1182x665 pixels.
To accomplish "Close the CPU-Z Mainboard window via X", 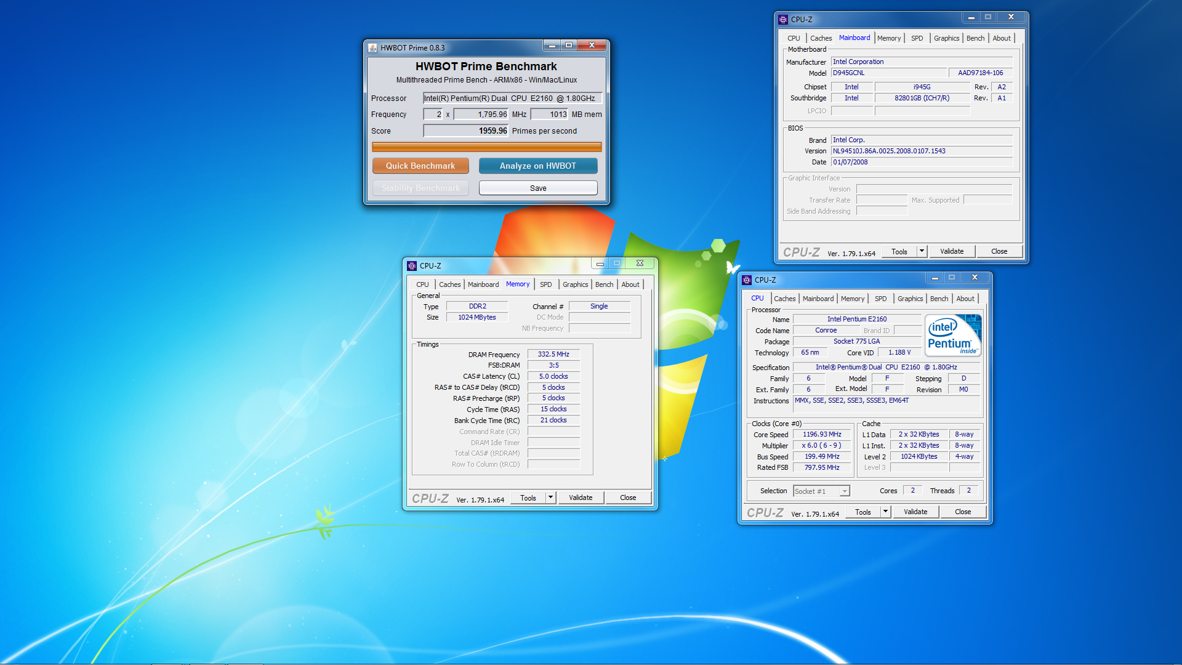I will click(1011, 17).
